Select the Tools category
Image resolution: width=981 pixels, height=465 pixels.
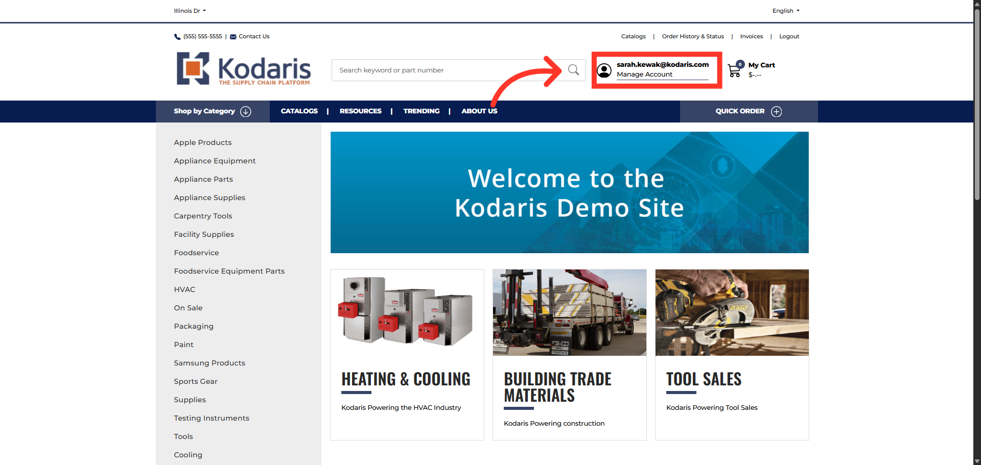[x=183, y=436]
